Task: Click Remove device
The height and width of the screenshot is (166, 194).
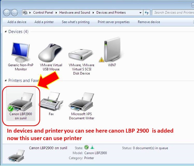Action: click(149, 22)
